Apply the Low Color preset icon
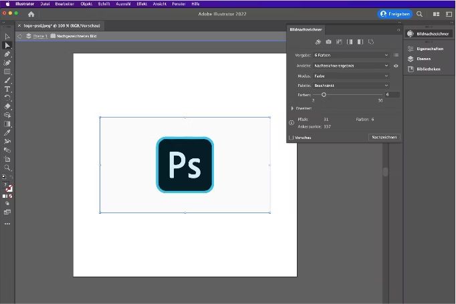 coord(339,42)
